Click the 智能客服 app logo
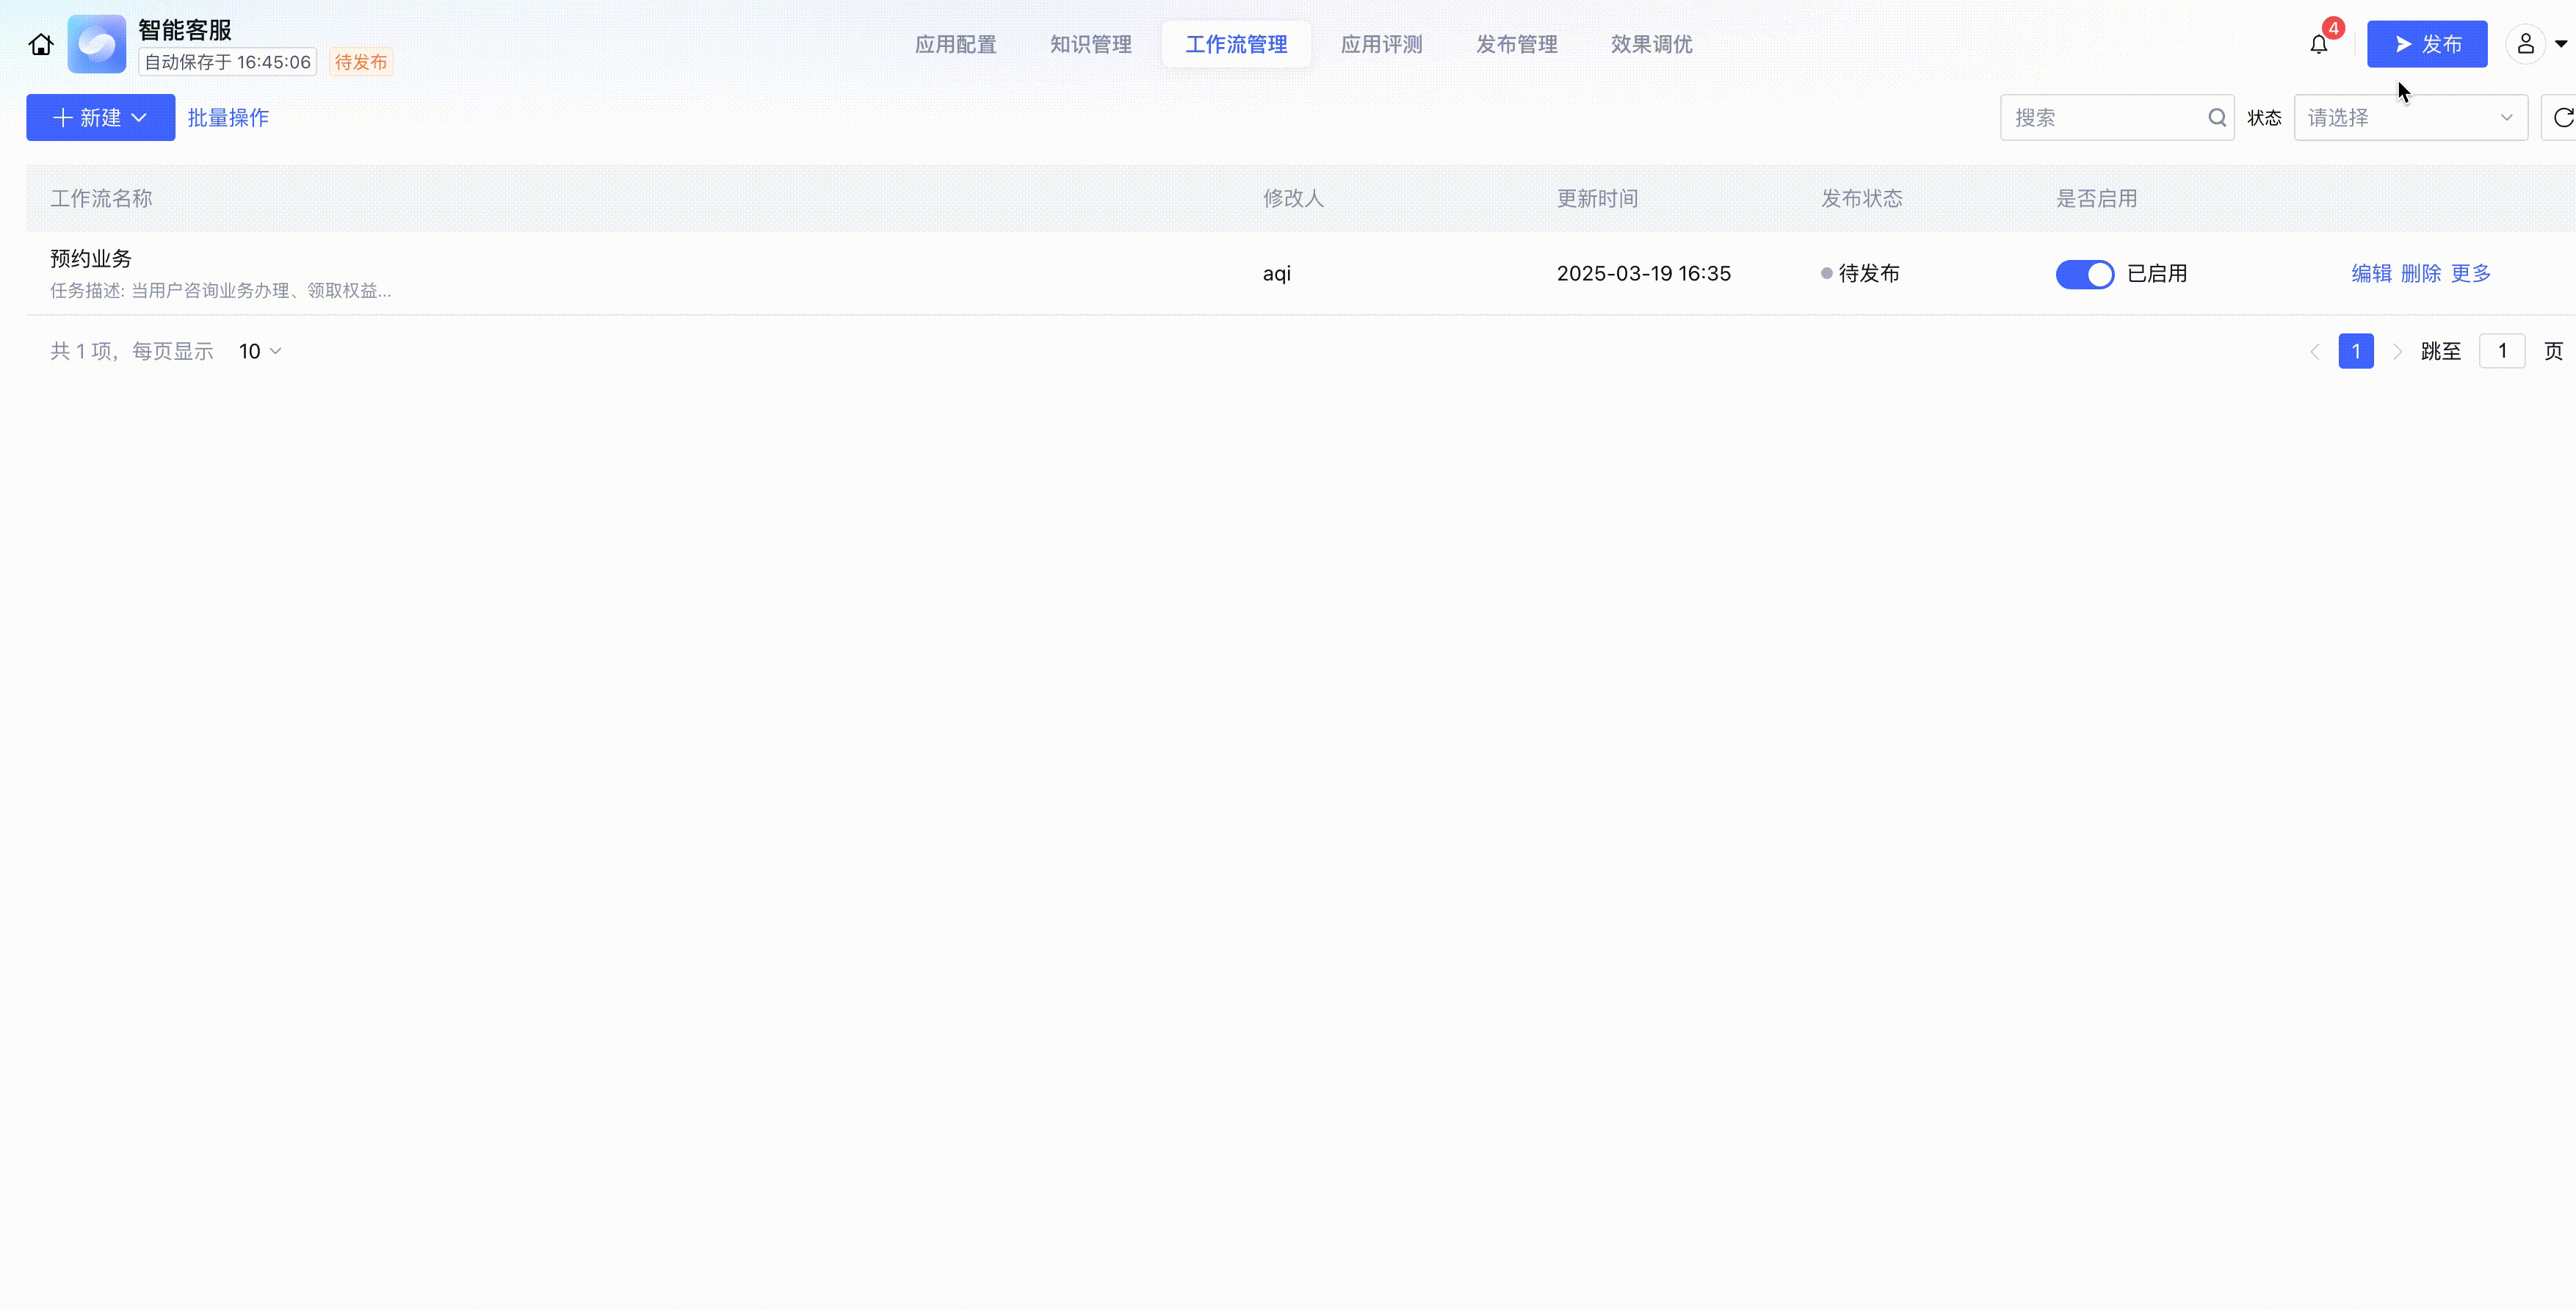 (x=97, y=45)
